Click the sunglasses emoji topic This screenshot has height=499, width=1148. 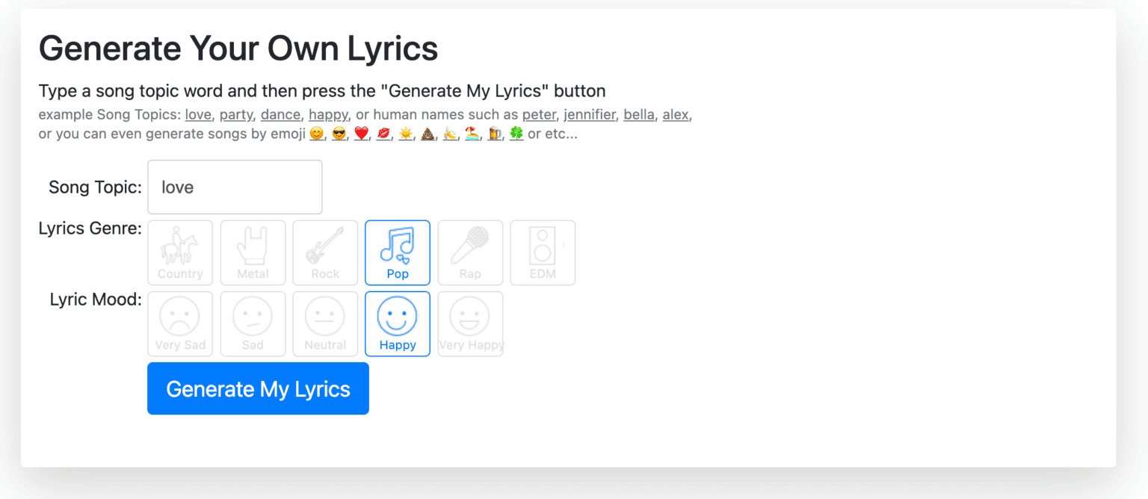tap(339, 134)
